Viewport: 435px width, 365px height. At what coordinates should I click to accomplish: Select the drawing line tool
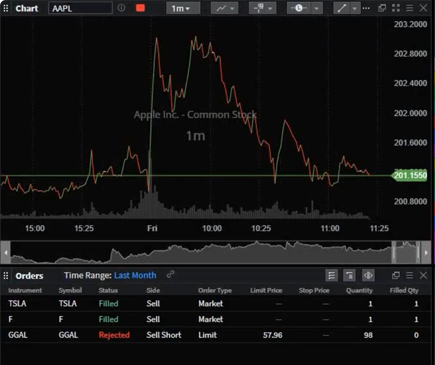(341, 8)
